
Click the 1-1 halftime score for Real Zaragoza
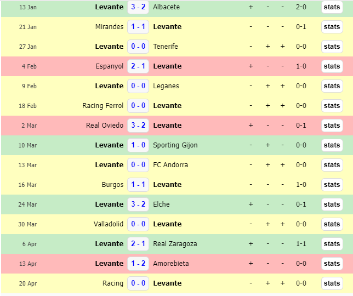click(x=301, y=244)
